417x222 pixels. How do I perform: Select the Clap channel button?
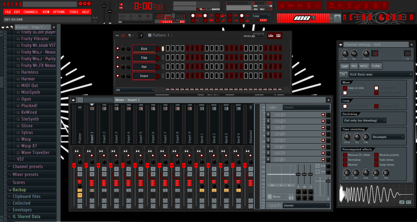144,58
